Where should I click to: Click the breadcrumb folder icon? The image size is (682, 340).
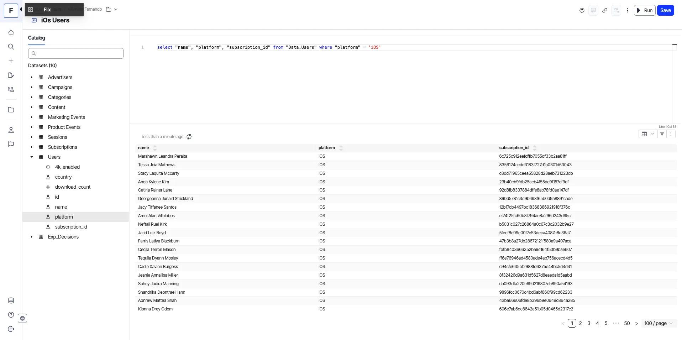tap(109, 9)
